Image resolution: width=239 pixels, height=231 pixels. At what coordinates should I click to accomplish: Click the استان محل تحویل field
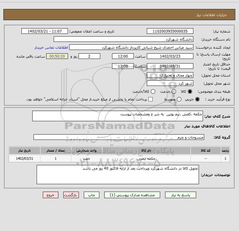pyautogui.click(x=170, y=75)
